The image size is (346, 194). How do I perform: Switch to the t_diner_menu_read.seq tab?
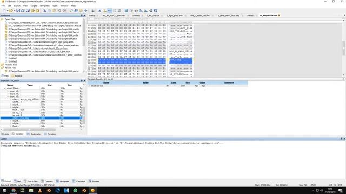pyautogui.click(x=229, y=16)
